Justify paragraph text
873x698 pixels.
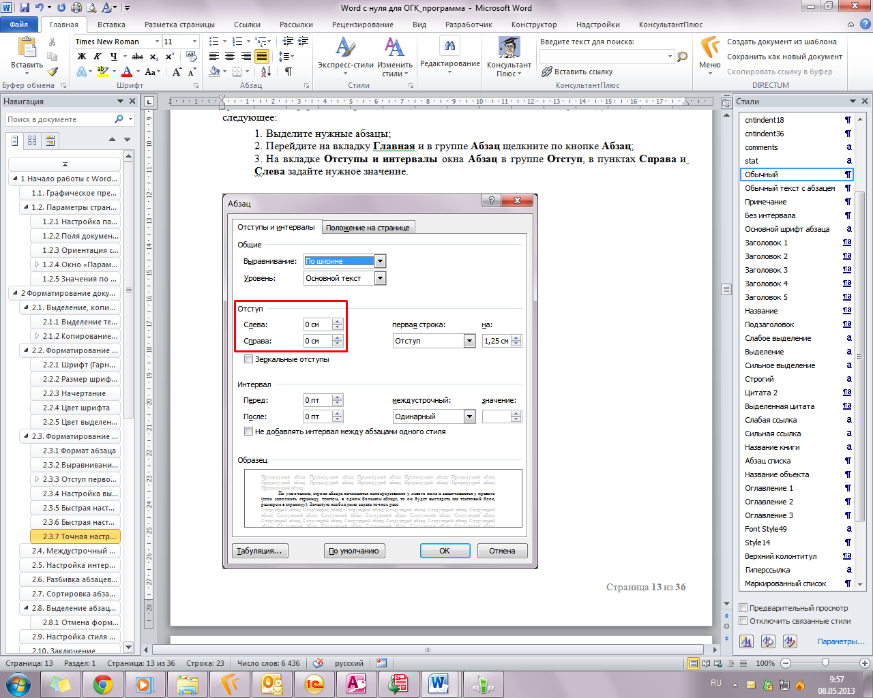click(x=261, y=57)
